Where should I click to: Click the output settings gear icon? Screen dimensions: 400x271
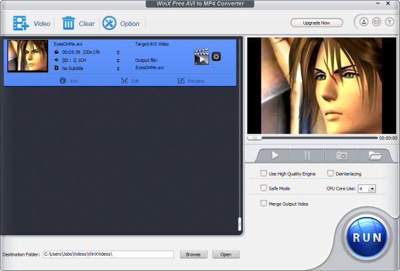216,57
